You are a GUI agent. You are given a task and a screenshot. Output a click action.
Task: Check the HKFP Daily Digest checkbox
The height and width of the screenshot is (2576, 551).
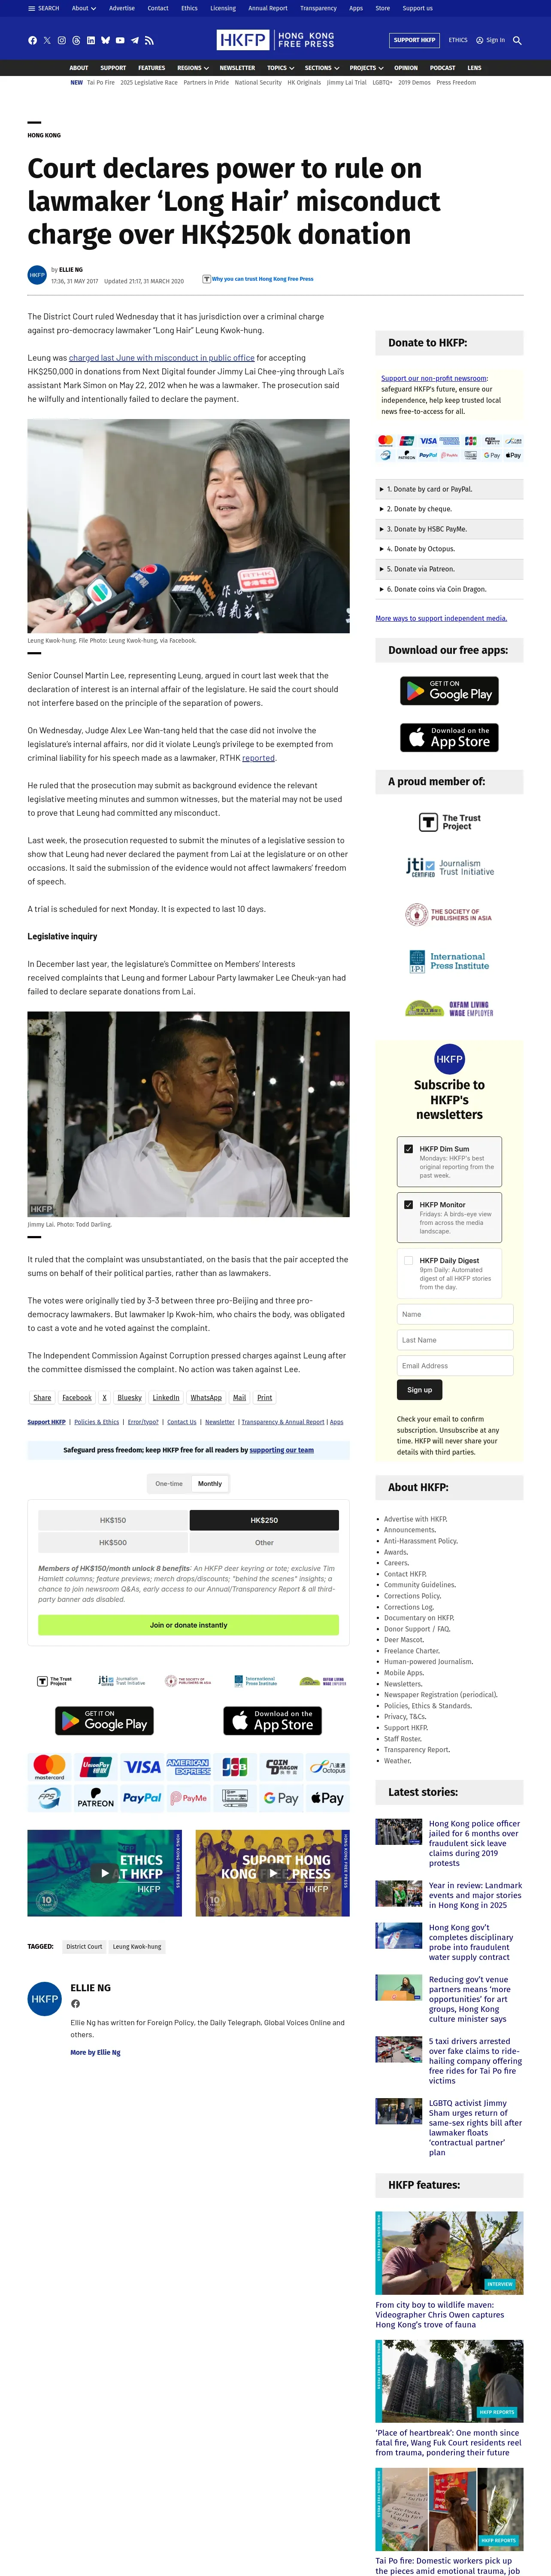[408, 1261]
